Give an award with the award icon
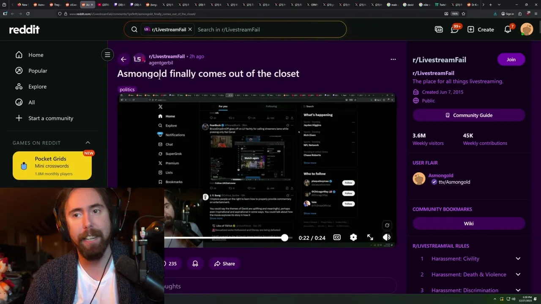The image size is (541, 304). click(195, 263)
